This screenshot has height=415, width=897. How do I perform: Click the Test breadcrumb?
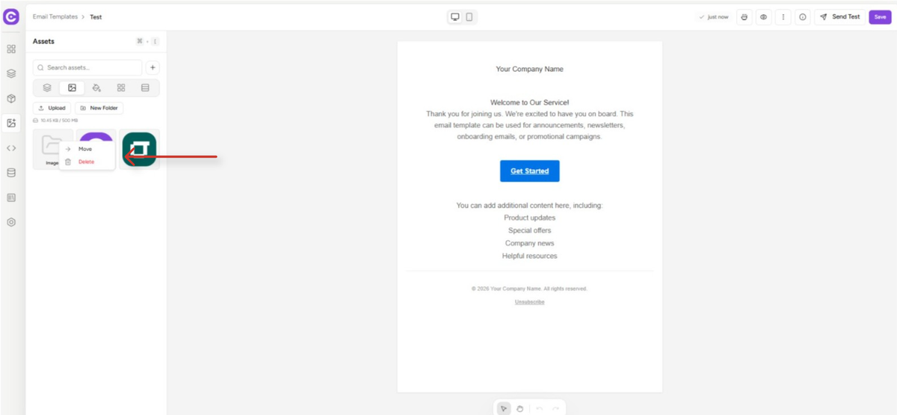pos(96,16)
